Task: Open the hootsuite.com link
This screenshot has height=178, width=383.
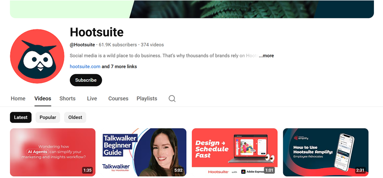Action: tap(85, 66)
